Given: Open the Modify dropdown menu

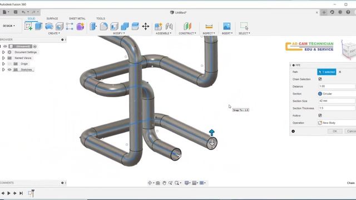Looking at the screenshot, I should coord(118,33).
